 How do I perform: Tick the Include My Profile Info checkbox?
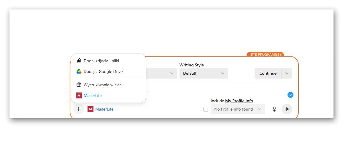206,109
